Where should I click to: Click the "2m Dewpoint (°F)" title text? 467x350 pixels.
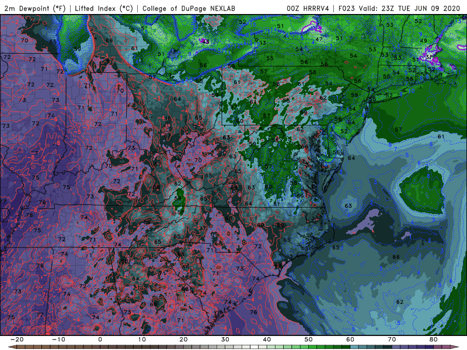point(35,9)
